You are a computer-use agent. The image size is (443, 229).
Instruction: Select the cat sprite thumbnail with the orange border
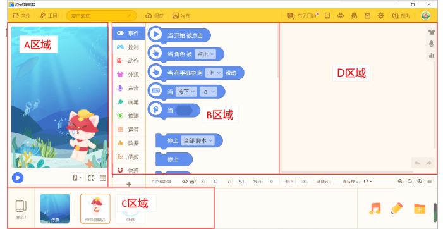[95, 209]
